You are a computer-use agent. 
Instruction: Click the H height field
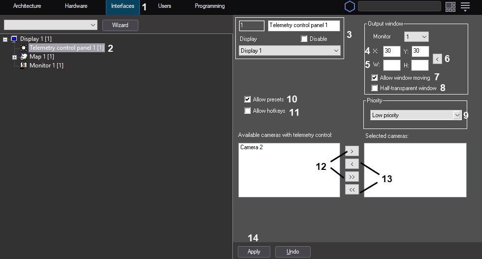click(420, 65)
